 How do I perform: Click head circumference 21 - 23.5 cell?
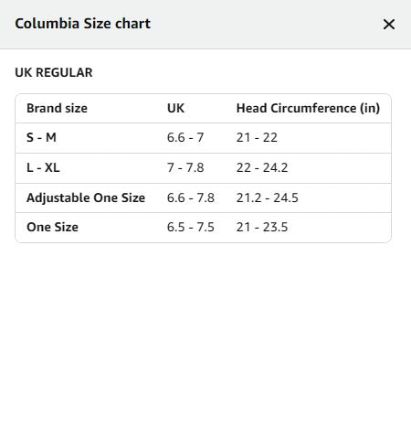point(262,227)
